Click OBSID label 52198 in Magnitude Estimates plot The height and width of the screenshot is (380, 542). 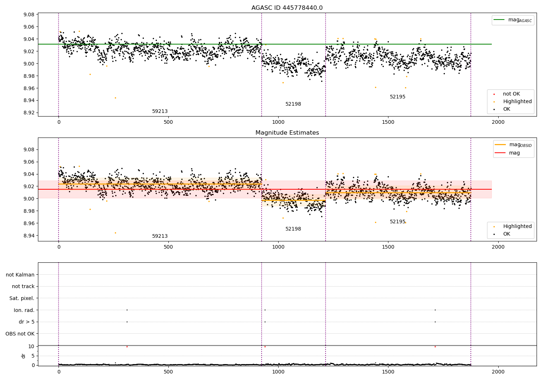(293, 229)
